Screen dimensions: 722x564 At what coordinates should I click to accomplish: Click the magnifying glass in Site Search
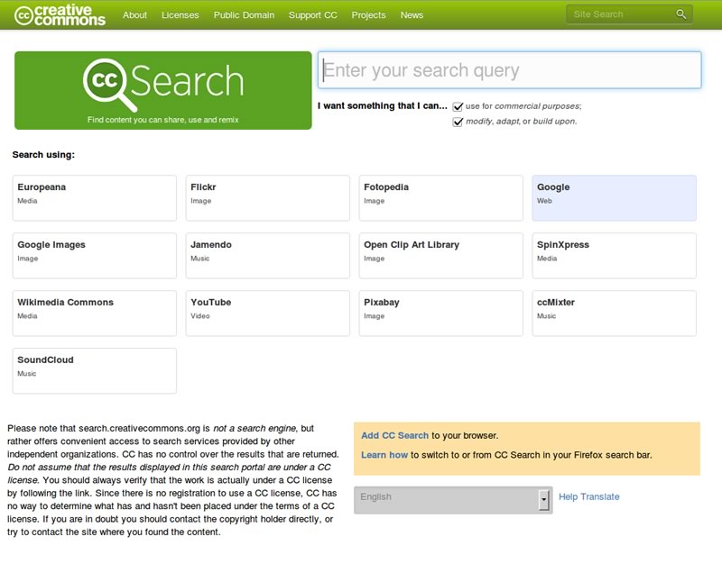point(680,14)
